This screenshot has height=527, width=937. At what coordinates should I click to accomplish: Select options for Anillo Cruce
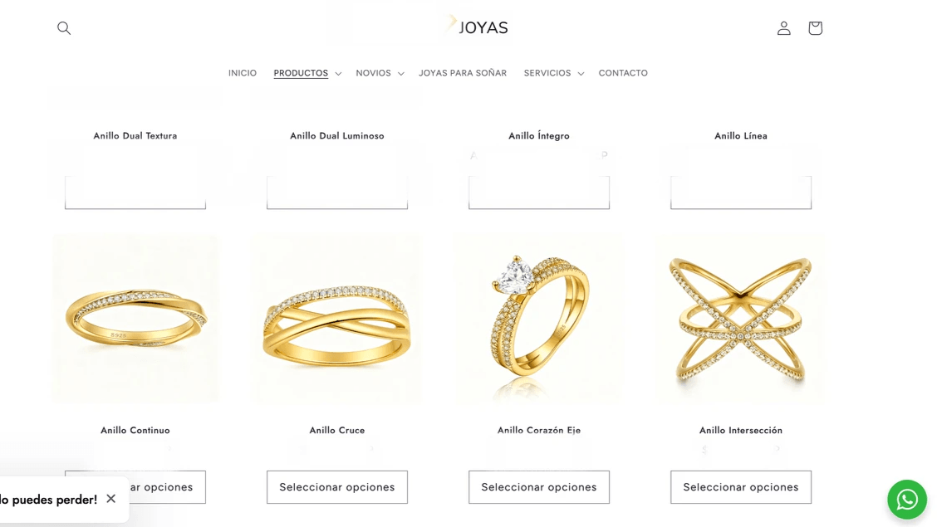[x=337, y=487]
